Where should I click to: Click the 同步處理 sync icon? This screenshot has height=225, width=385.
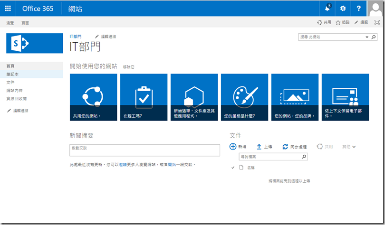[285, 147]
